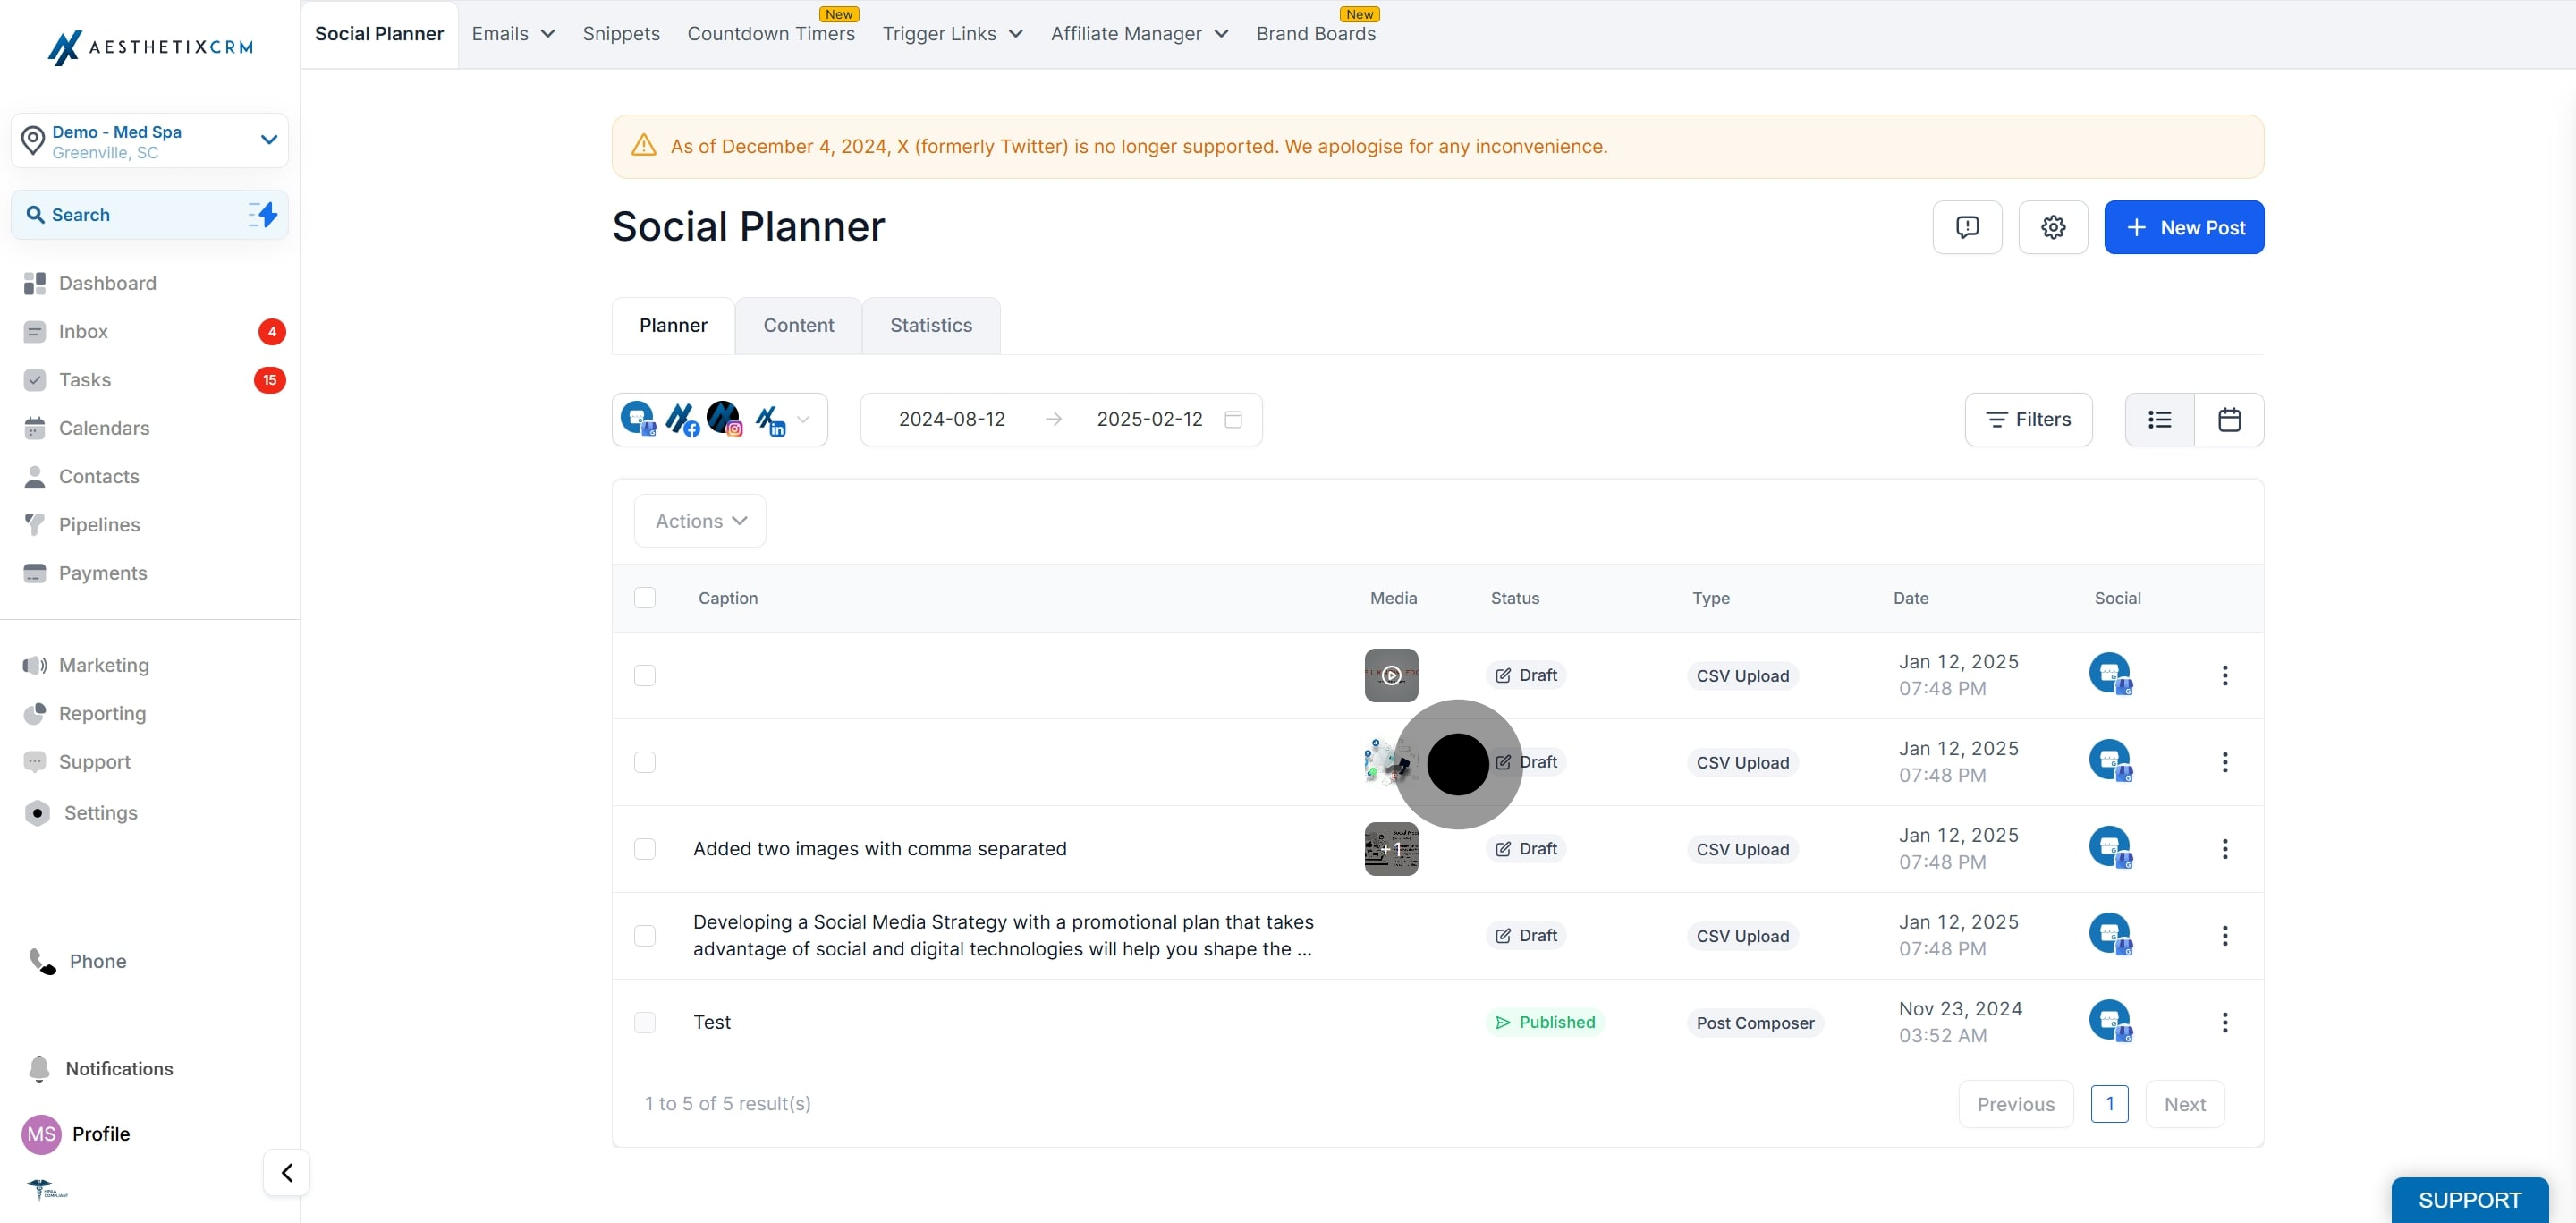The width and height of the screenshot is (2576, 1223).
Task: Tick the checkbox for the video draft row
Action: click(645, 675)
